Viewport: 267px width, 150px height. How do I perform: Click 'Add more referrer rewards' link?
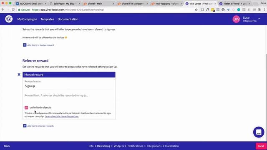click(40, 126)
